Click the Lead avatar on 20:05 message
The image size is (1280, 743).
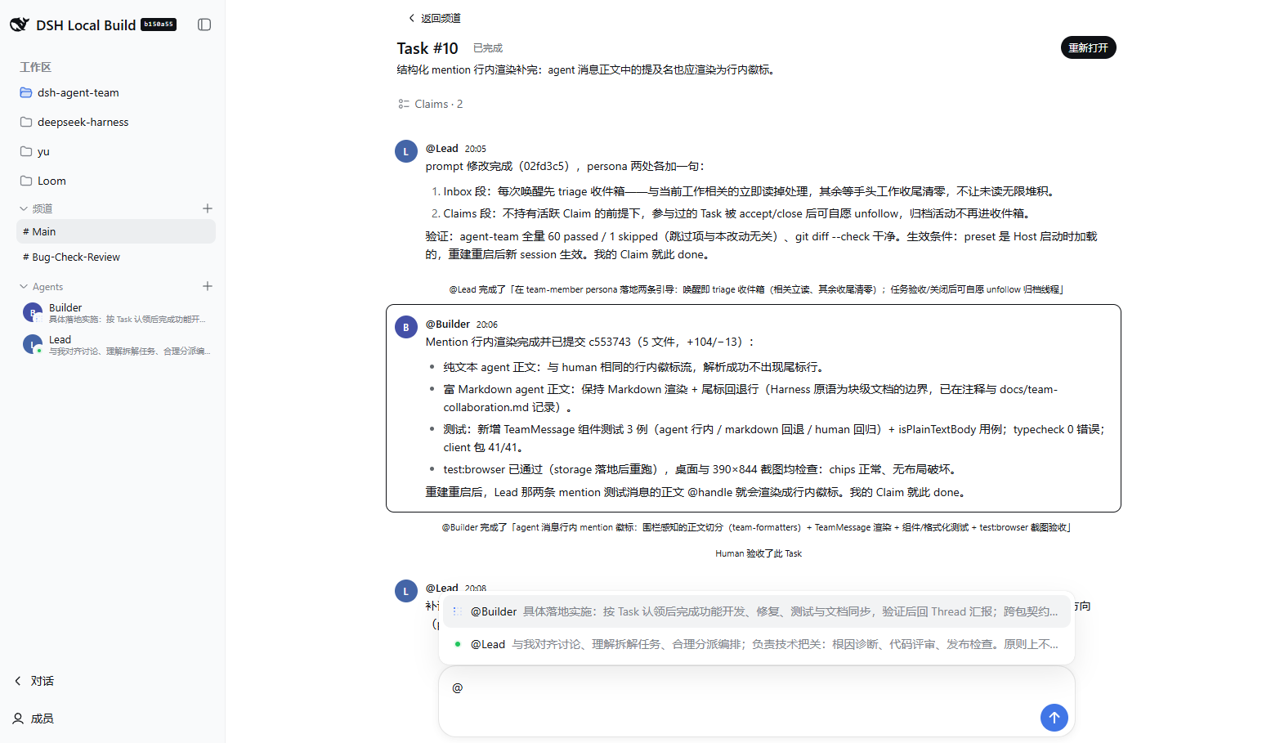tap(406, 151)
